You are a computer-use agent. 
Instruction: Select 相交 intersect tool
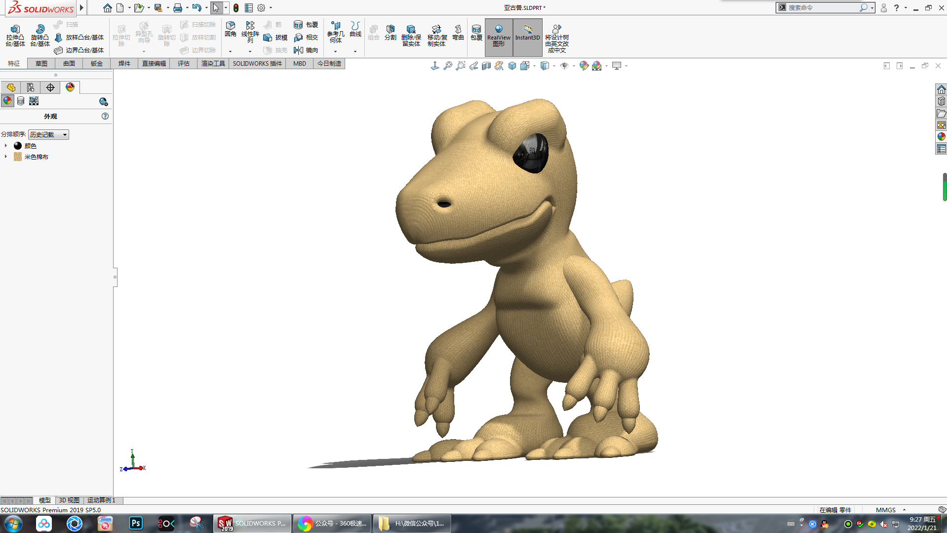tap(306, 38)
